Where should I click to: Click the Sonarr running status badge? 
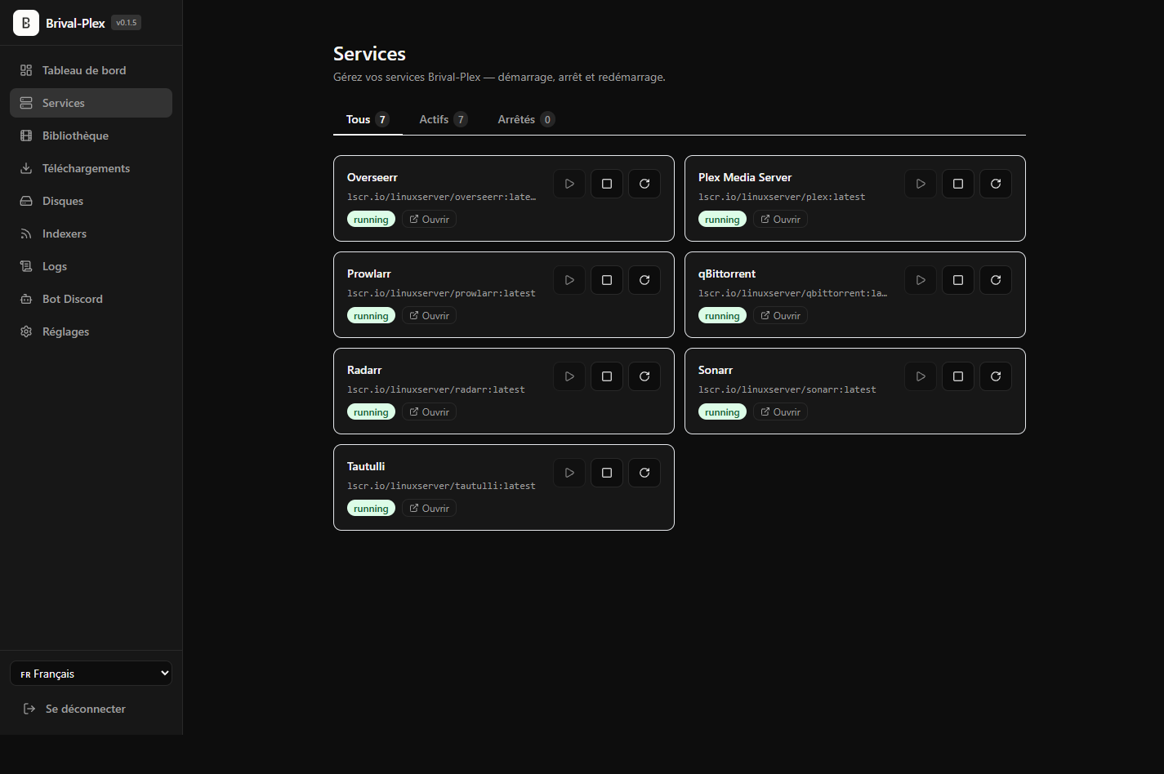pyautogui.click(x=722, y=412)
